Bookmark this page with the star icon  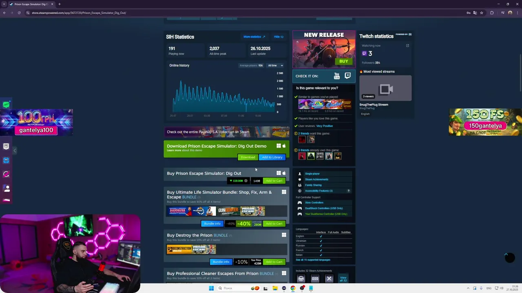pyautogui.click(x=482, y=13)
